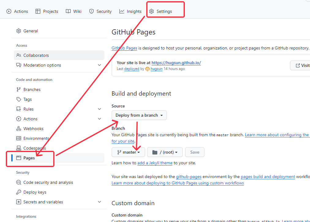Viewport: 310px width, 222px height.
Task: Open the / (root) folder dropdown
Action: click(165, 152)
